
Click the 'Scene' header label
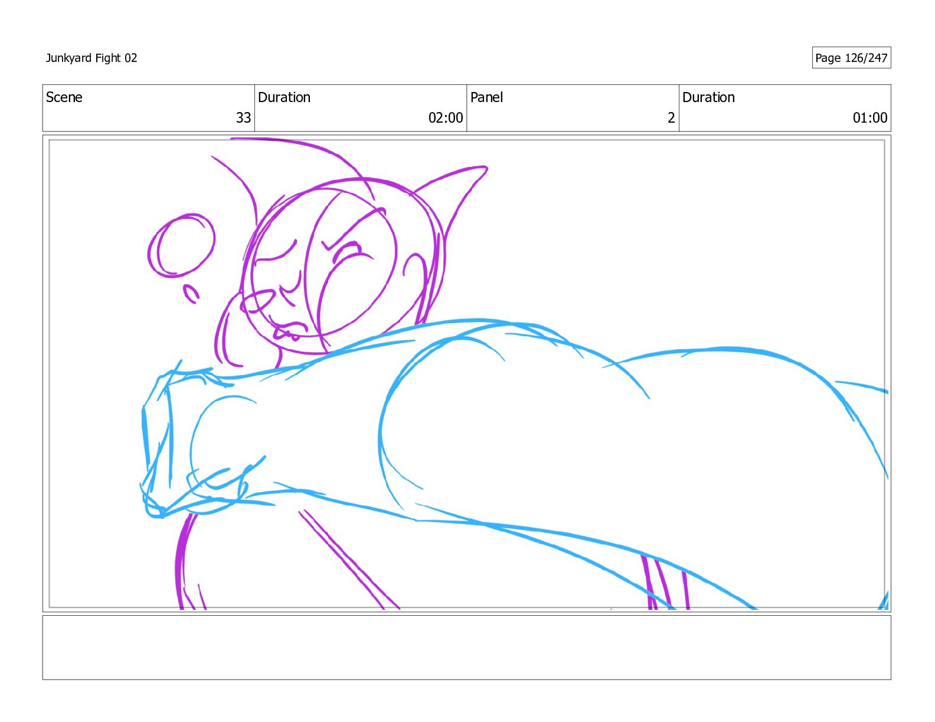point(64,97)
